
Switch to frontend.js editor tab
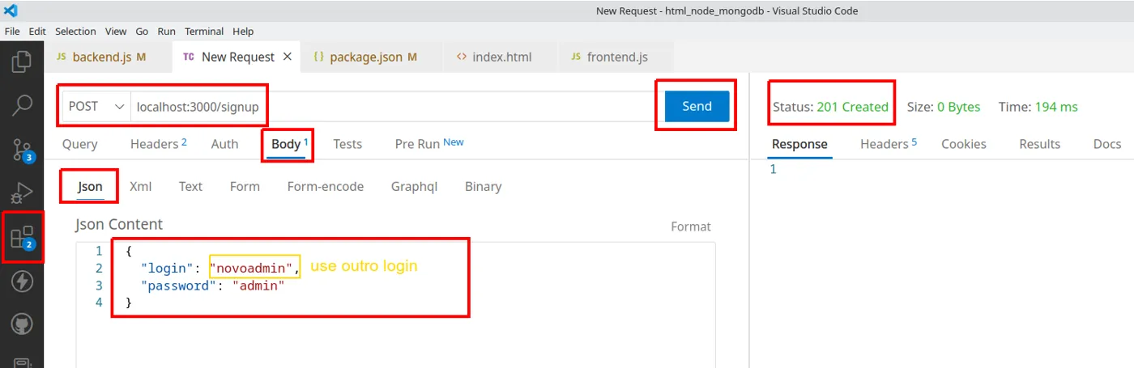616,57
